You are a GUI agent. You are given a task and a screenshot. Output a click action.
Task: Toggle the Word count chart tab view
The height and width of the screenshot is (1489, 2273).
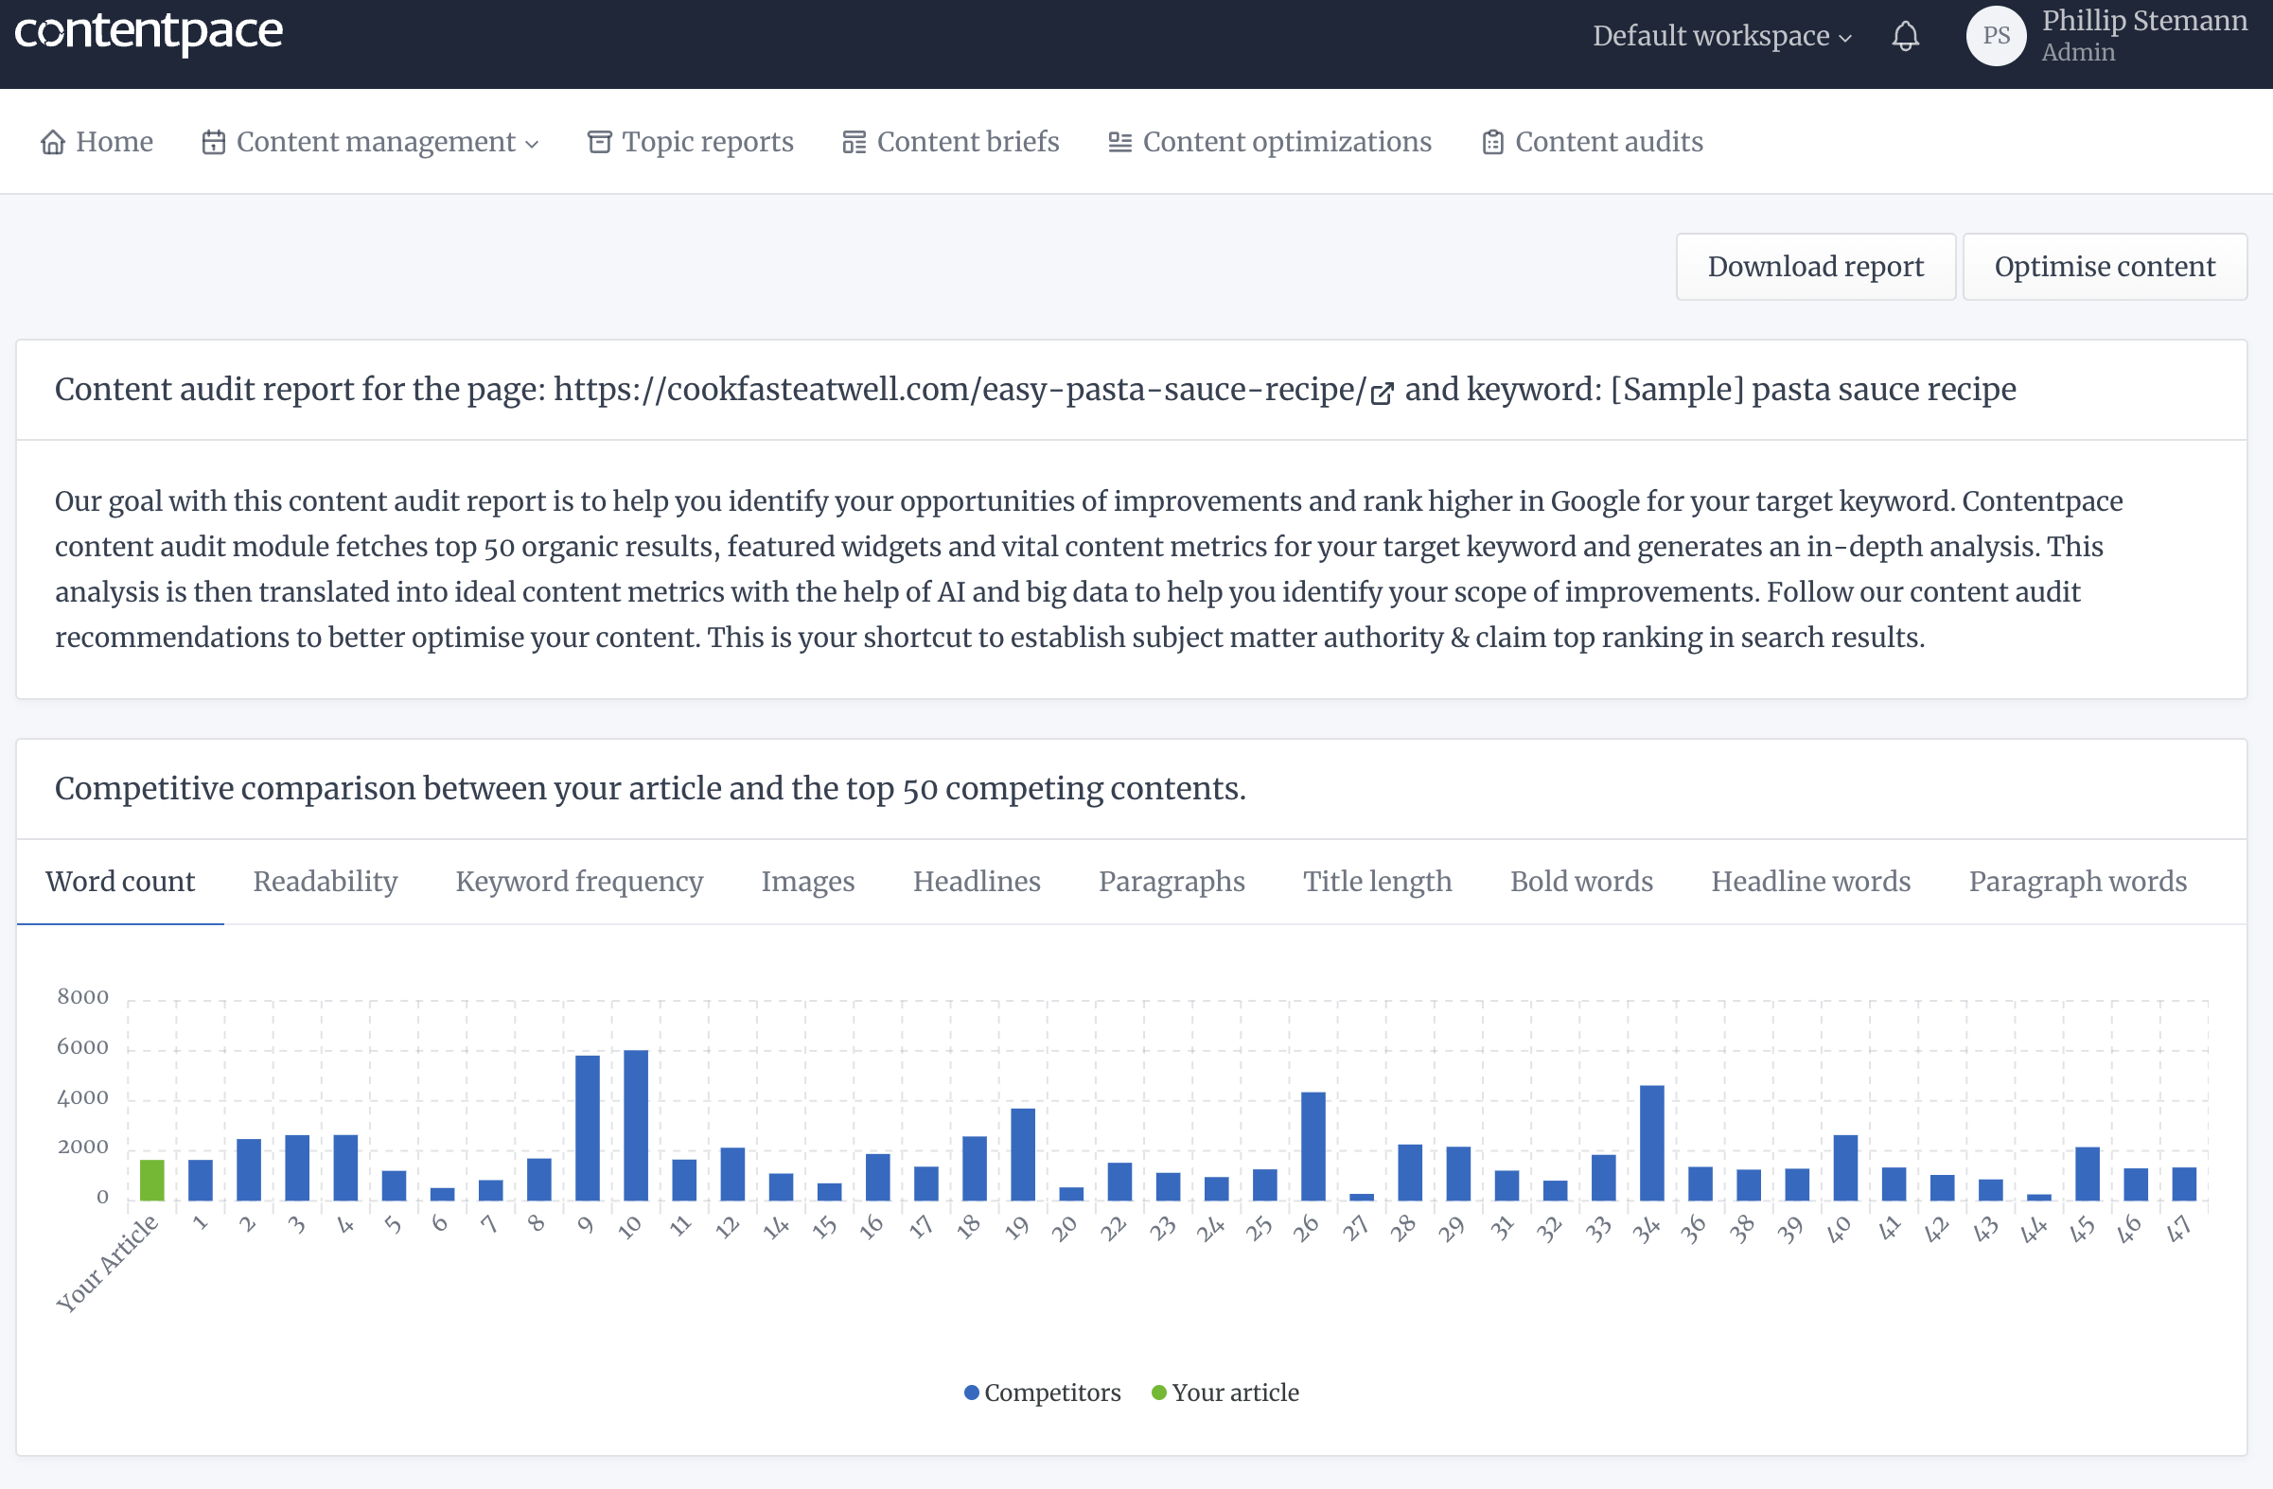tap(121, 883)
